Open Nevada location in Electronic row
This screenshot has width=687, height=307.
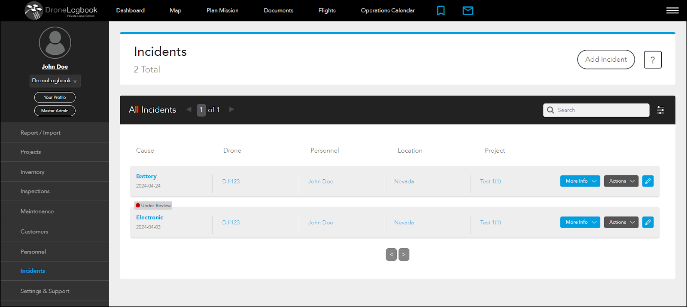click(x=404, y=223)
